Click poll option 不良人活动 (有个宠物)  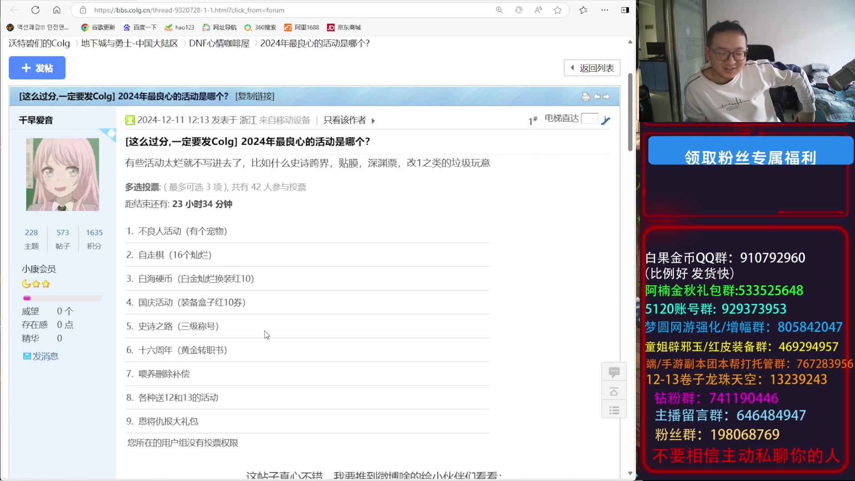pyautogui.click(x=183, y=231)
